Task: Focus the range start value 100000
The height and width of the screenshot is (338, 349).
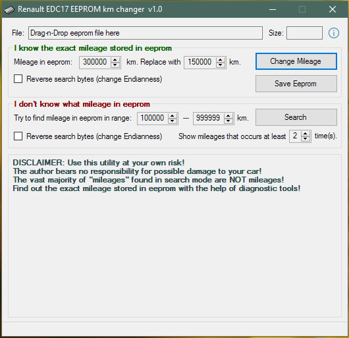Action: (153, 118)
